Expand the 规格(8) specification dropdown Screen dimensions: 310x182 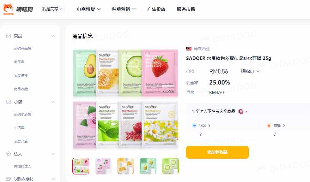(250, 71)
